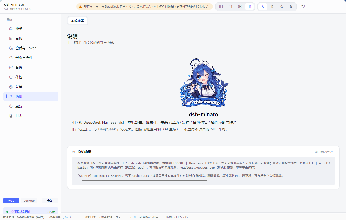Click the 形态与插件 puzzle icon

click(11, 58)
